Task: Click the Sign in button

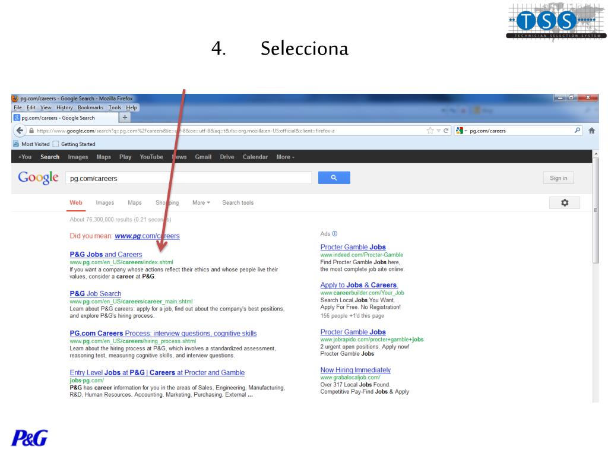Action: click(558, 178)
